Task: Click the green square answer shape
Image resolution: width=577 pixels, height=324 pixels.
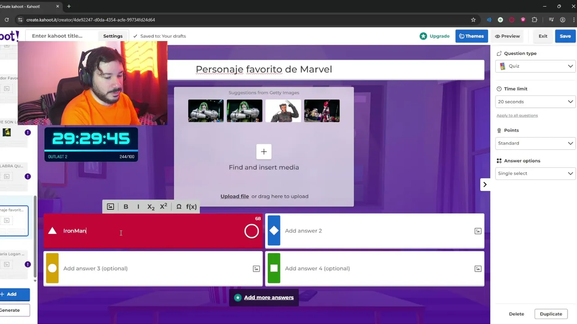Action: coord(274,269)
